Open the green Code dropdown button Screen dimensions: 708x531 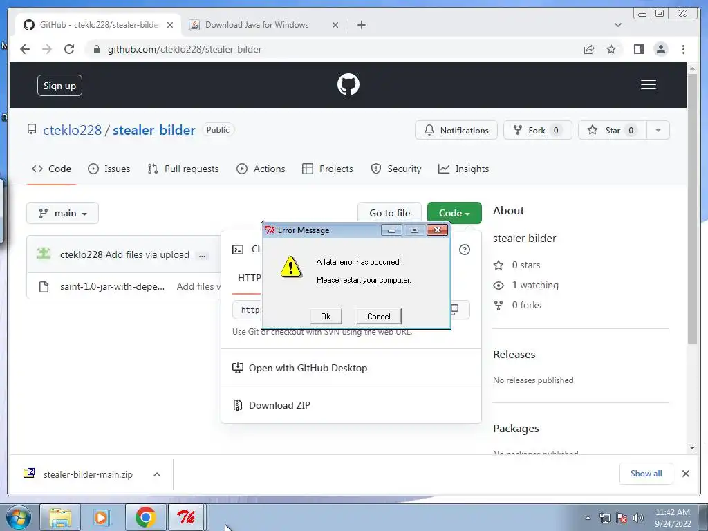[x=454, y=213]
